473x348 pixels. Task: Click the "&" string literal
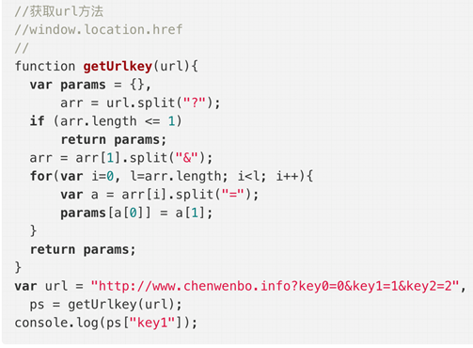coord(187,158)
